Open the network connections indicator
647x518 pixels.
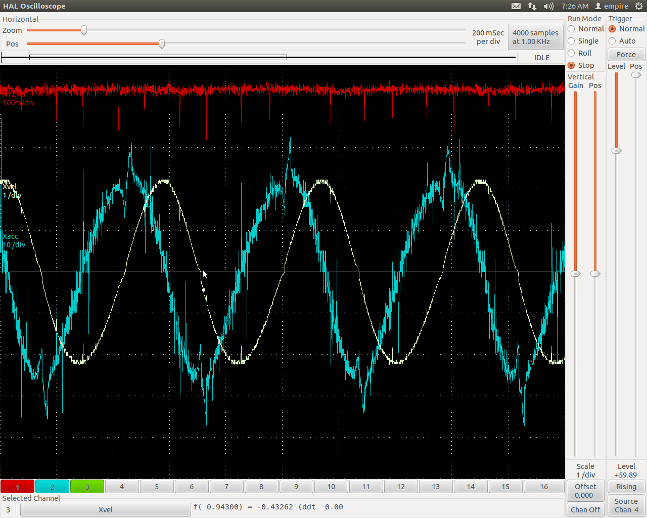(x=532, y=6)
